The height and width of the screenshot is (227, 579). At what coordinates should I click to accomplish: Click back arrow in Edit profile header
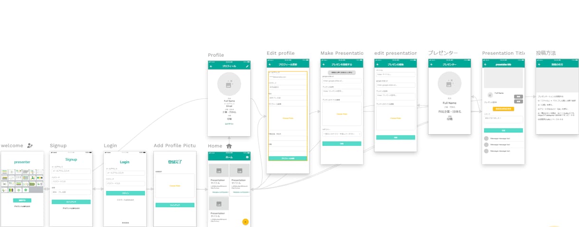click(x=270, y=64)
